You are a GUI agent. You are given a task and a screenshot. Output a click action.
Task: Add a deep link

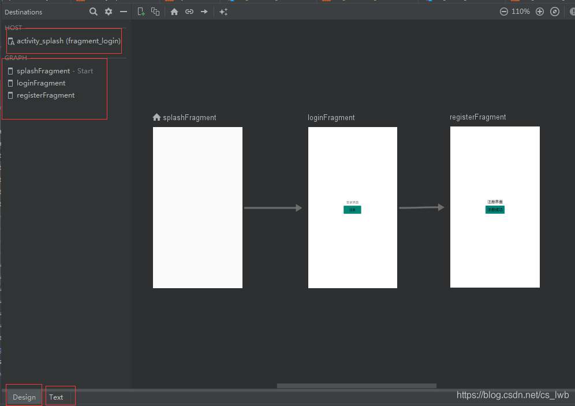click(x=189, y=12)
